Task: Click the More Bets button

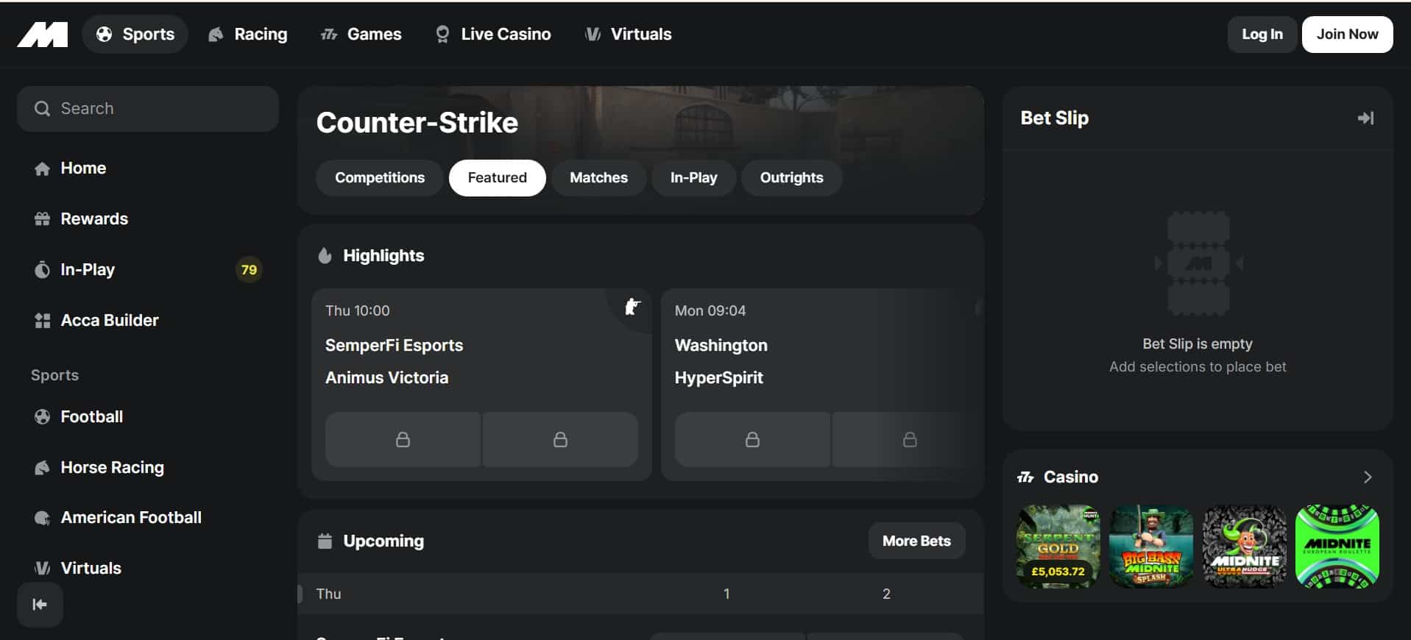Action: click(x=916, y=541)
